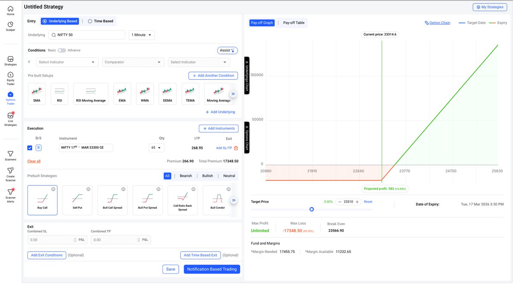This screenshot has width=513, height=299.
Task: Show info for Sell Put strategy
Action: (x=88, y=189)
